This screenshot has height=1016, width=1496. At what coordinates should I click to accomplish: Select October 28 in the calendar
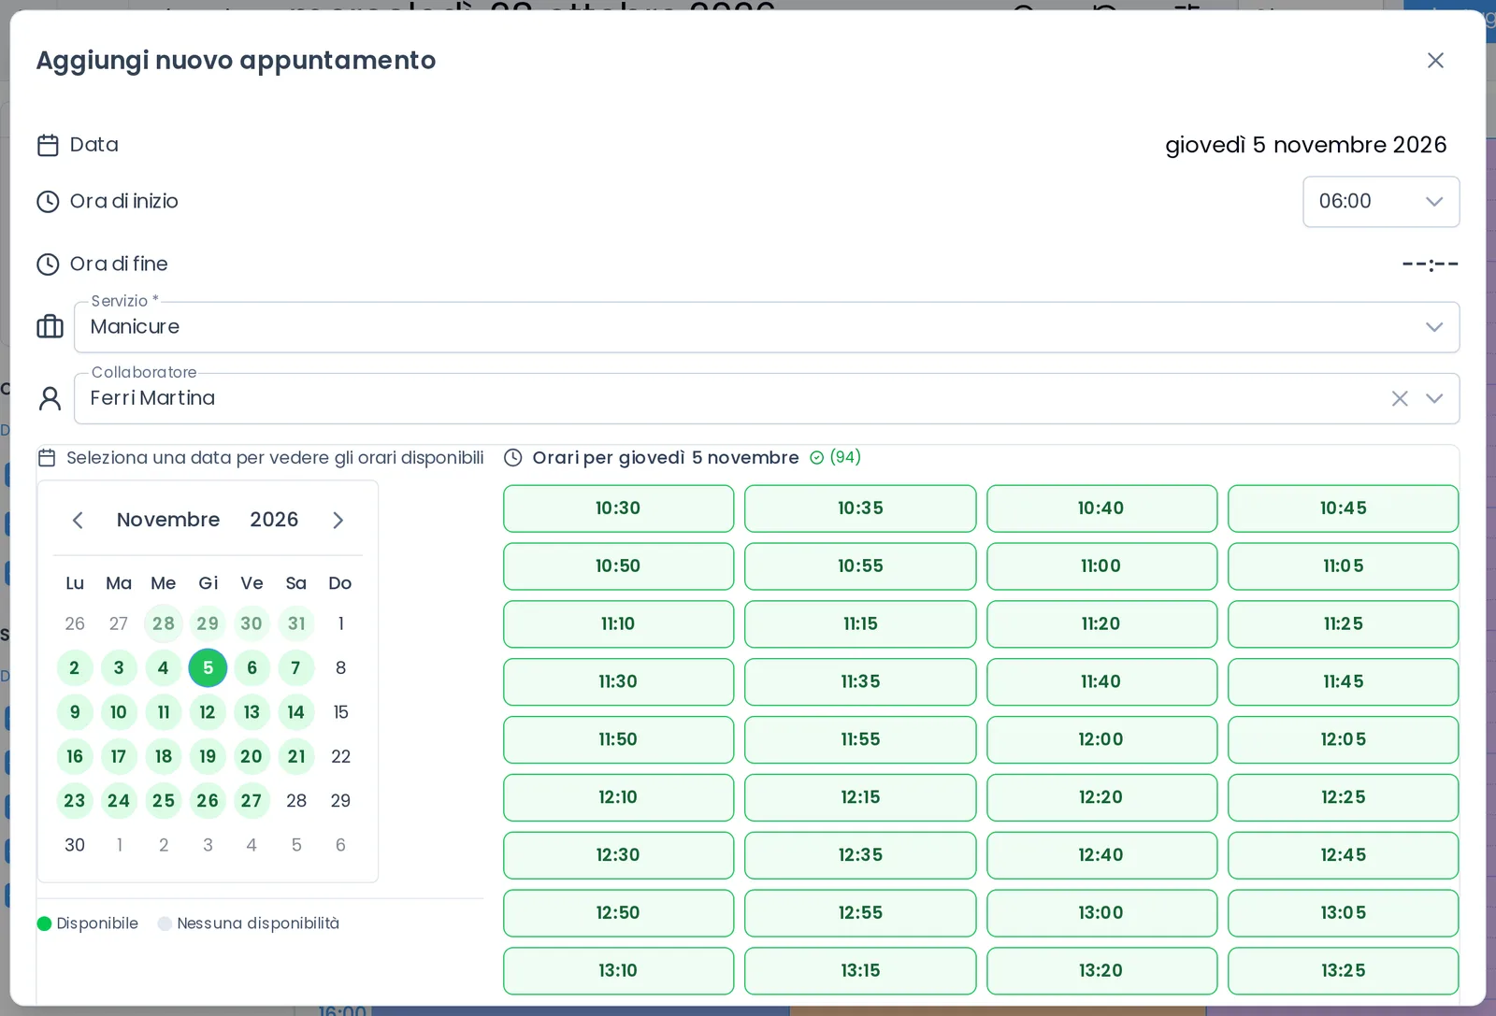pos(164,623)
